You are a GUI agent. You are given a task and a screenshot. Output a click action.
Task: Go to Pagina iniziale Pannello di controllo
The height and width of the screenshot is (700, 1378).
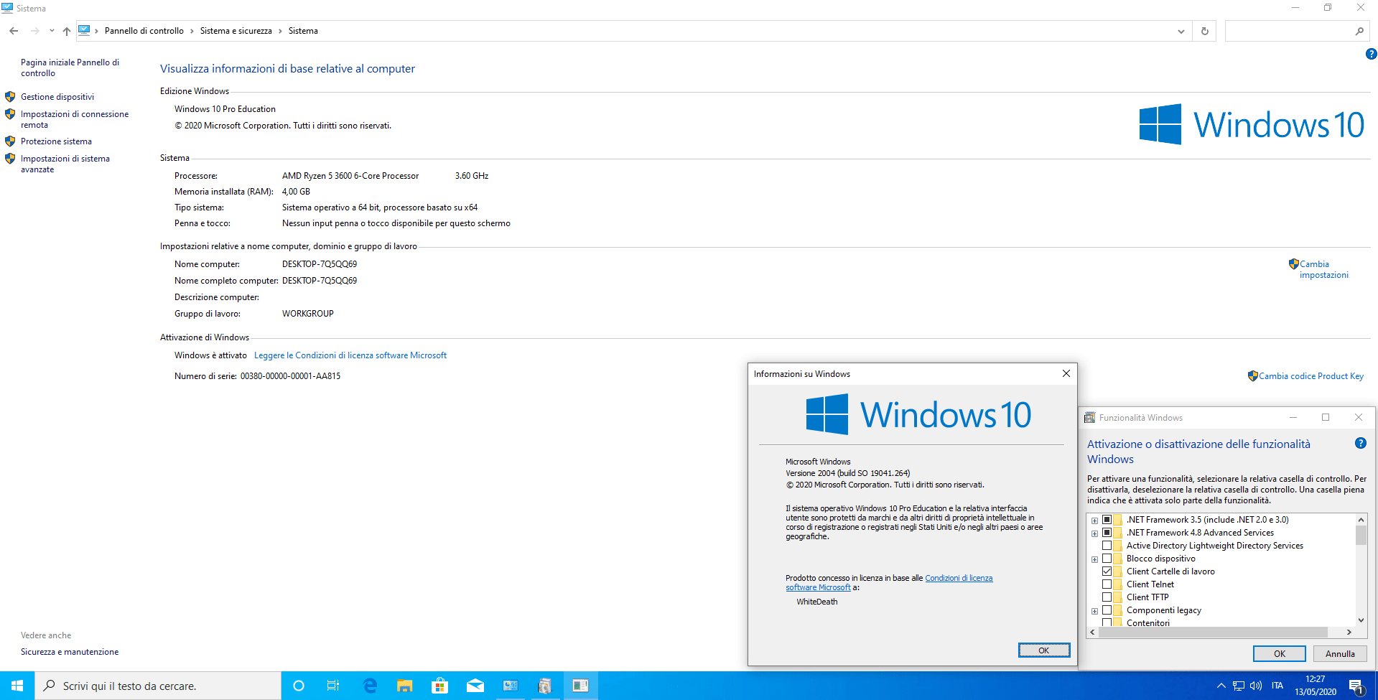coord(70,67)
